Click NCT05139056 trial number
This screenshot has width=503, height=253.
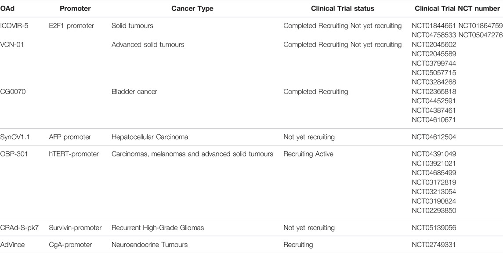coord(434,228)
